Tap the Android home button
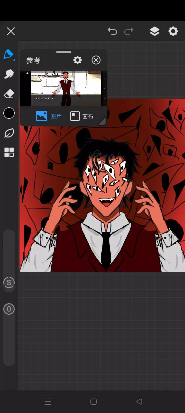Image resolution: width=185 pixels, height=413 pixels. [x=94, y=402]
